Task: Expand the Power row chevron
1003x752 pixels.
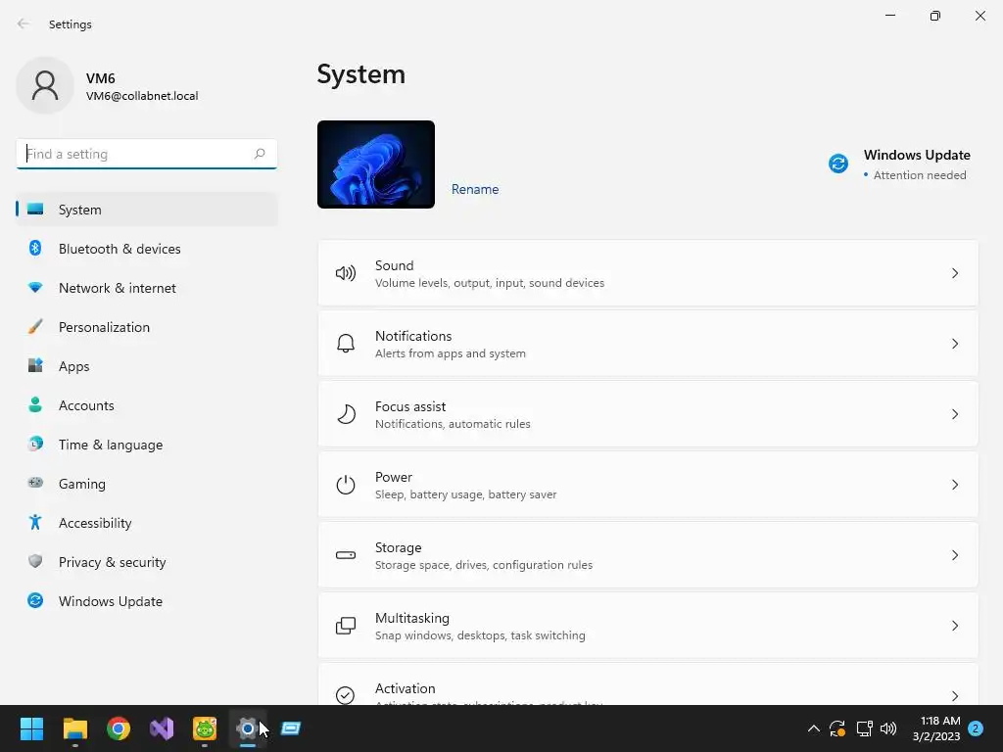Action: [x=954, y=485]
